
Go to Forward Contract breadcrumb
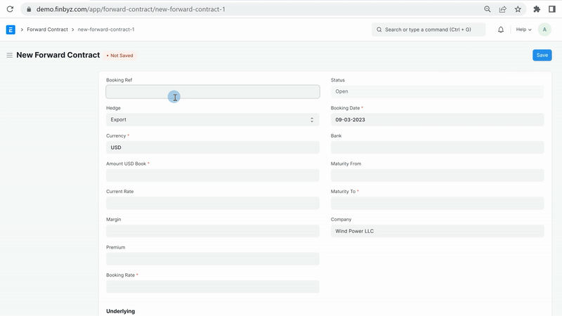coord(47,29)
